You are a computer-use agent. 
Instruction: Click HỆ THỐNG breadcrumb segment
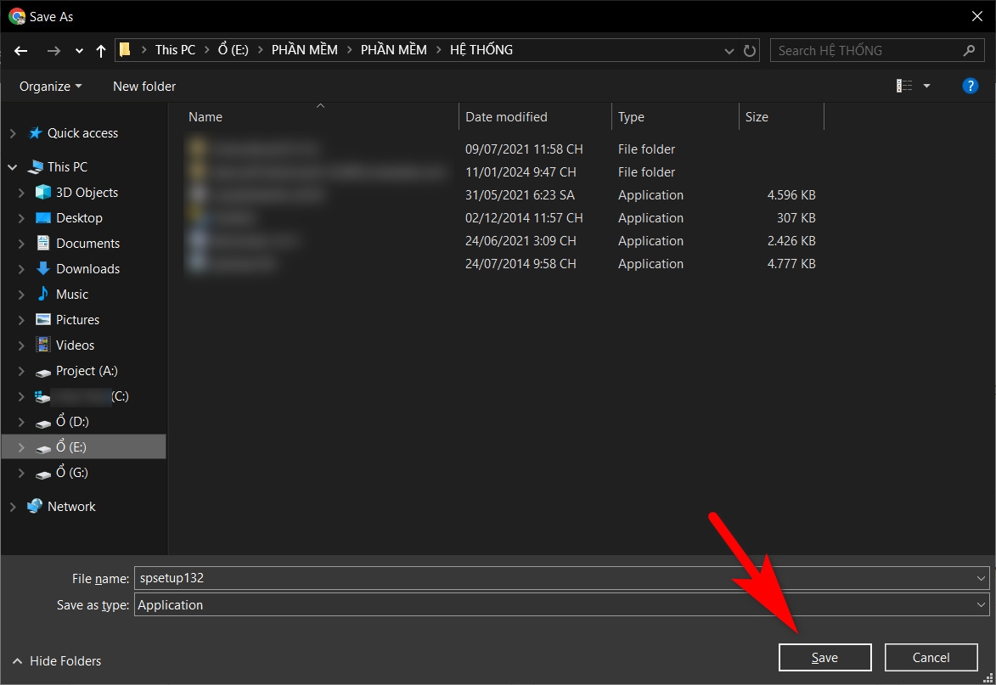pos(481,50)
